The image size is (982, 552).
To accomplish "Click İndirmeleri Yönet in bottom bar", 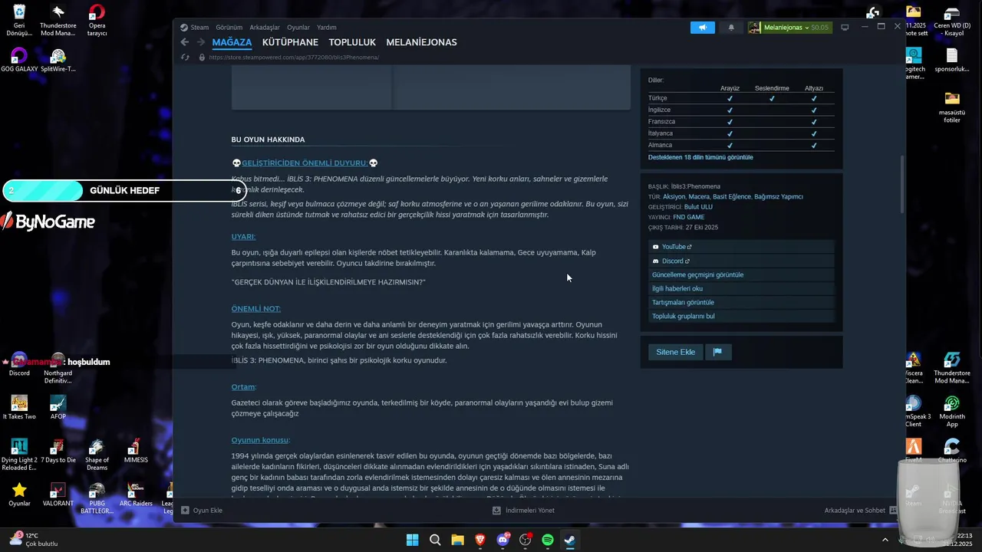I will pyautogui.click(x=523, y=510).
